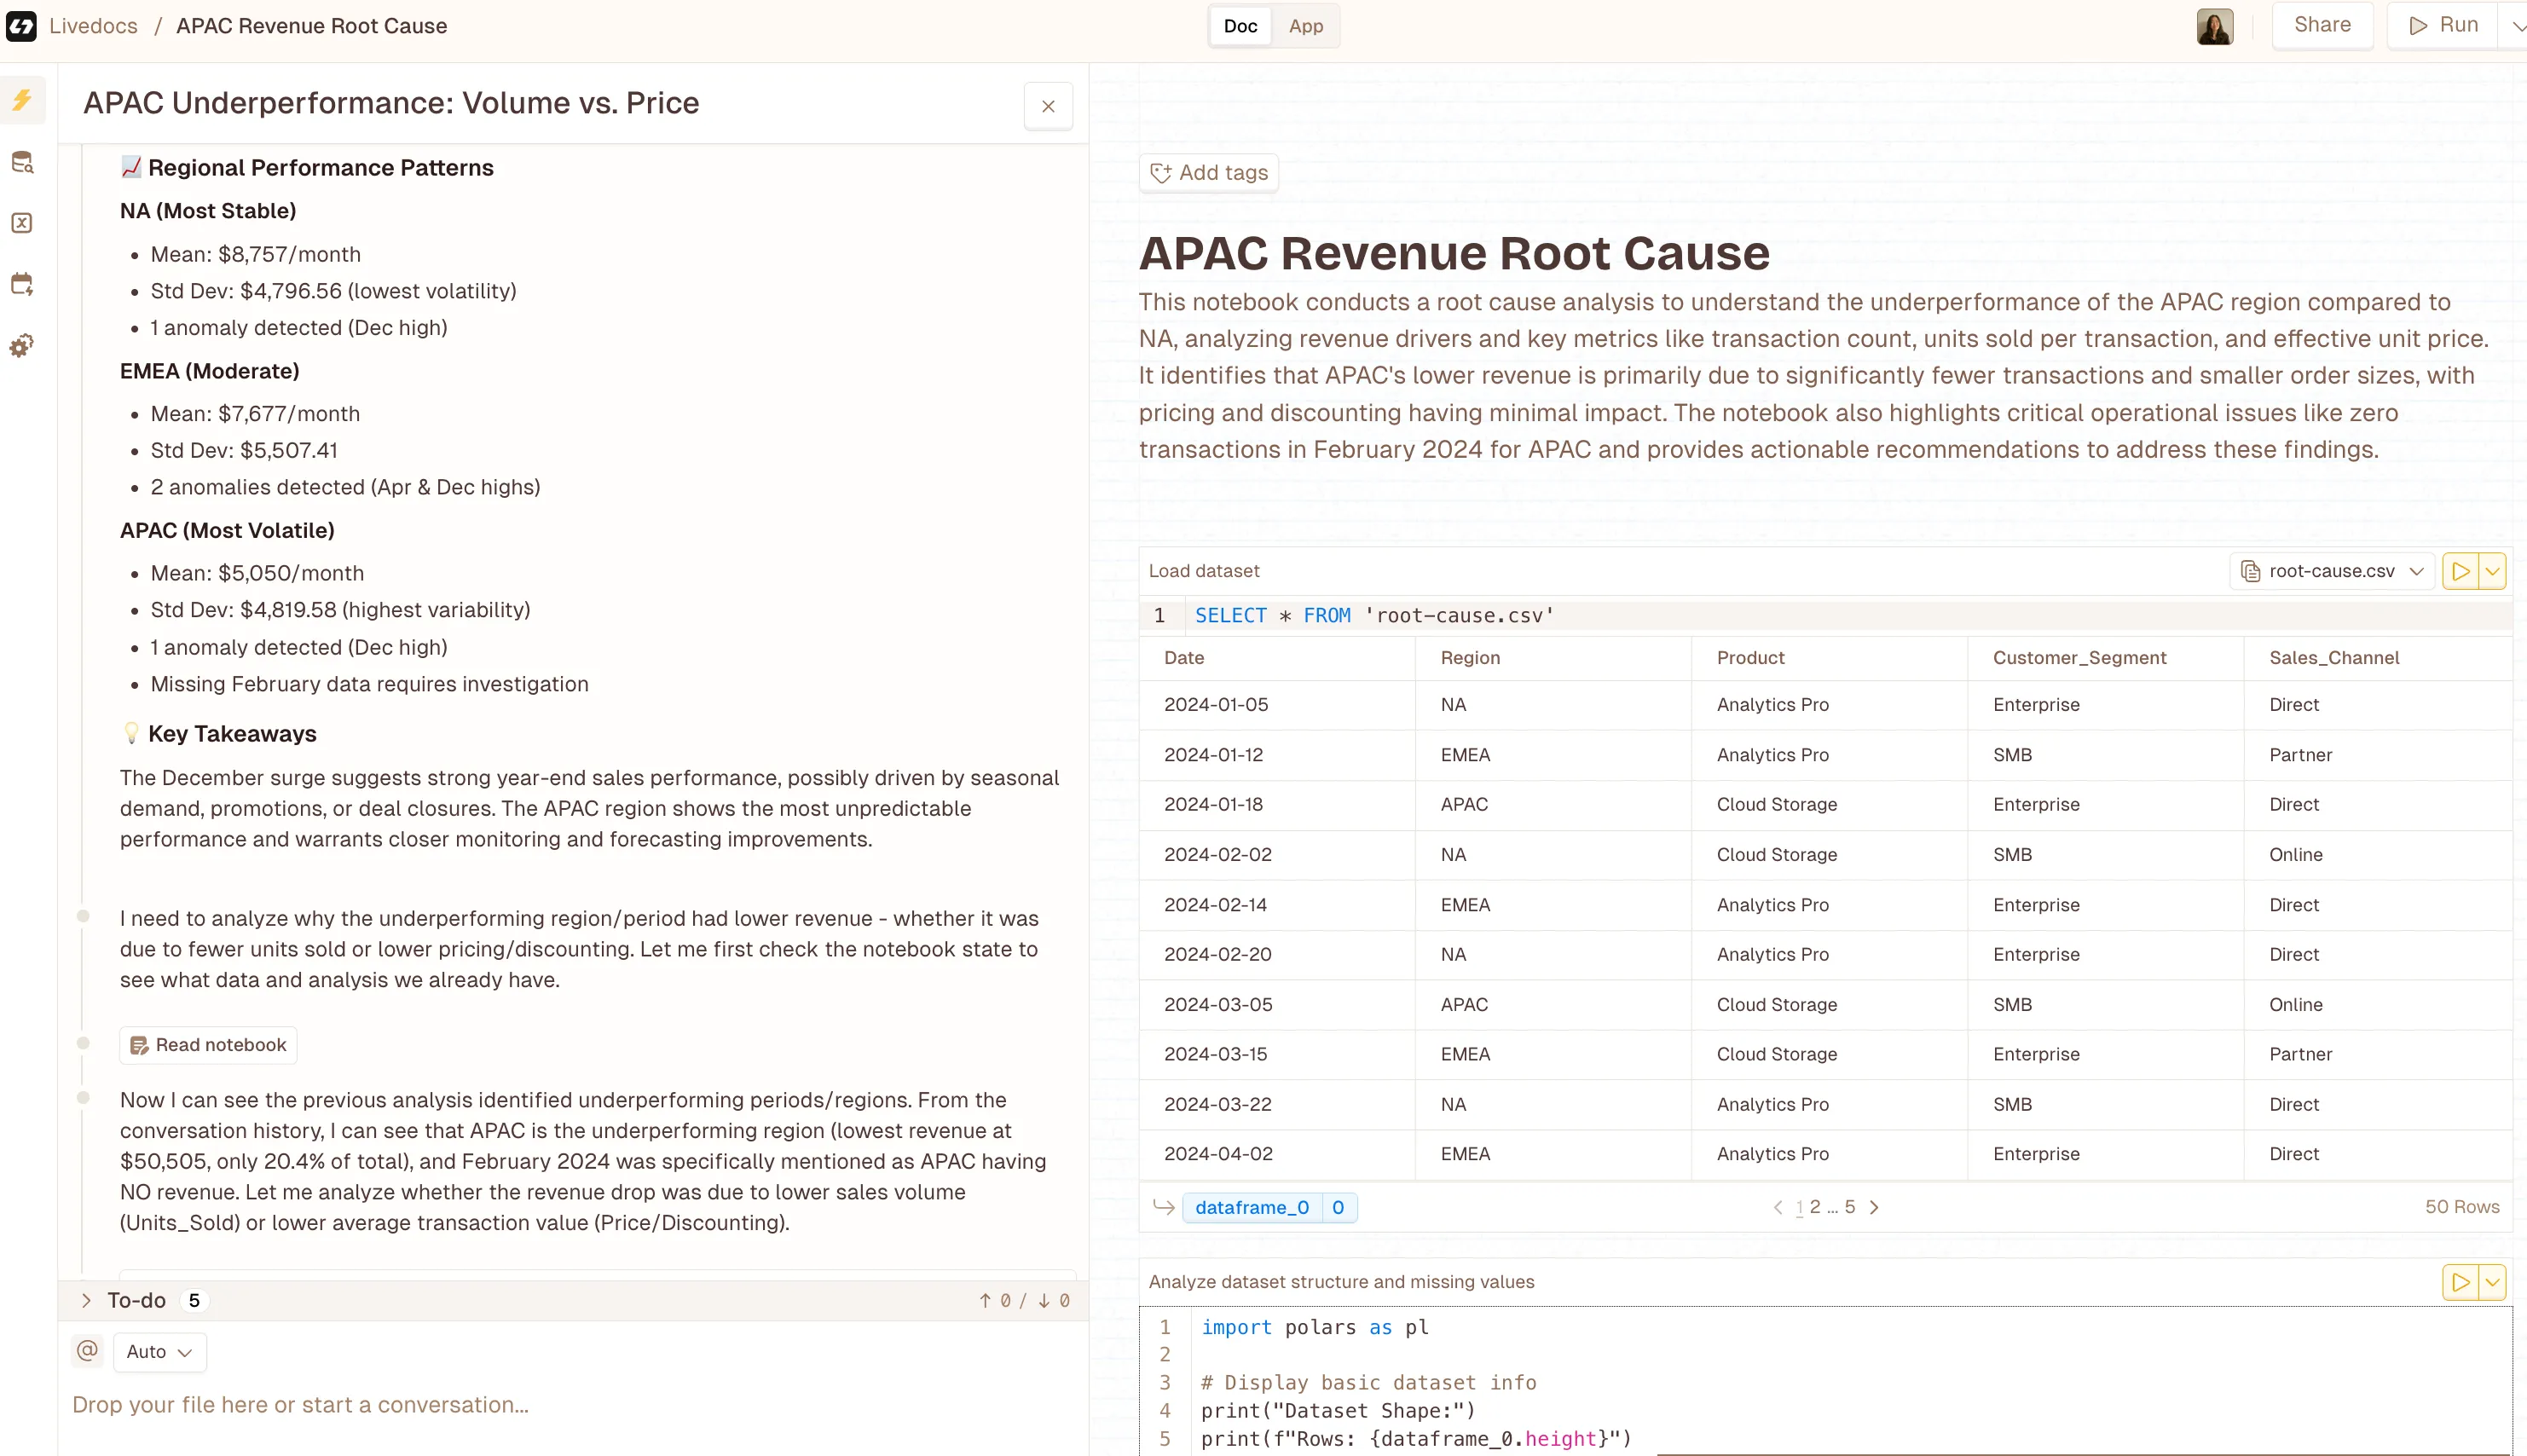
Task: Open scheduled runs via the calendar icon
Action: coord(22,284)
